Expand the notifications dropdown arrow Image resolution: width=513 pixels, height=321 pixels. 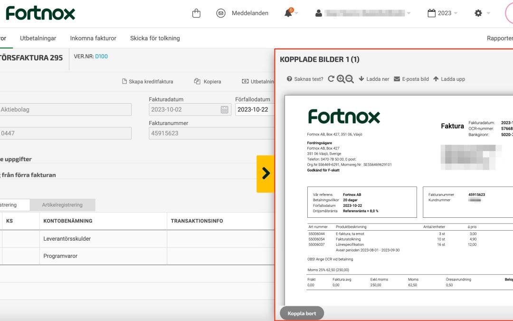(x=296, y=13)
